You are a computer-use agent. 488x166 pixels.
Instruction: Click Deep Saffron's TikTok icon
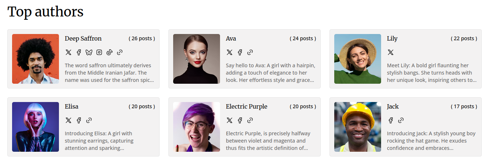pyautogui.click(x=109, y=52)
